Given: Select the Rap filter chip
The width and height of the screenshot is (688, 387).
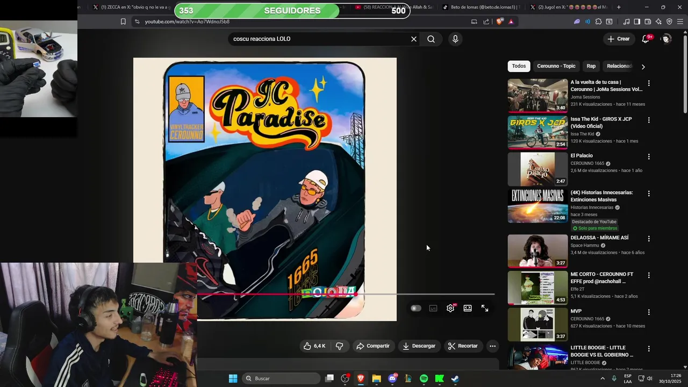Looking at the screenshot, I should point(591,66).
